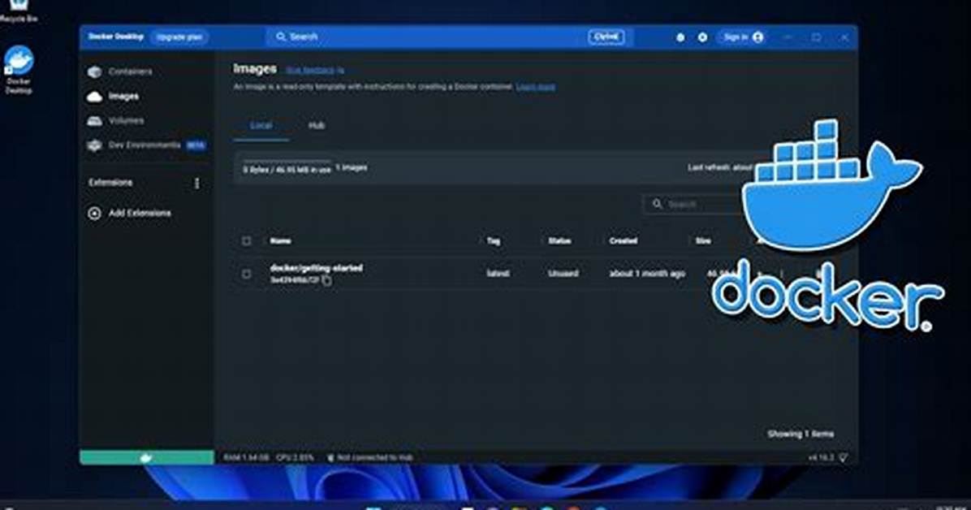The height and width of the screenshot is (510, 971).
Task: Check the docker/getting-started row checkbox
Action: (x=247, y=274)
